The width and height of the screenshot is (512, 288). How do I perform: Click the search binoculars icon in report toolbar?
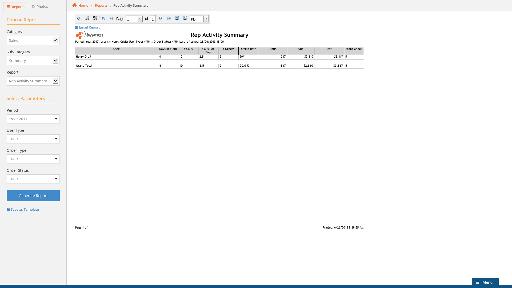pyautogui.click(x=79, y=18)
